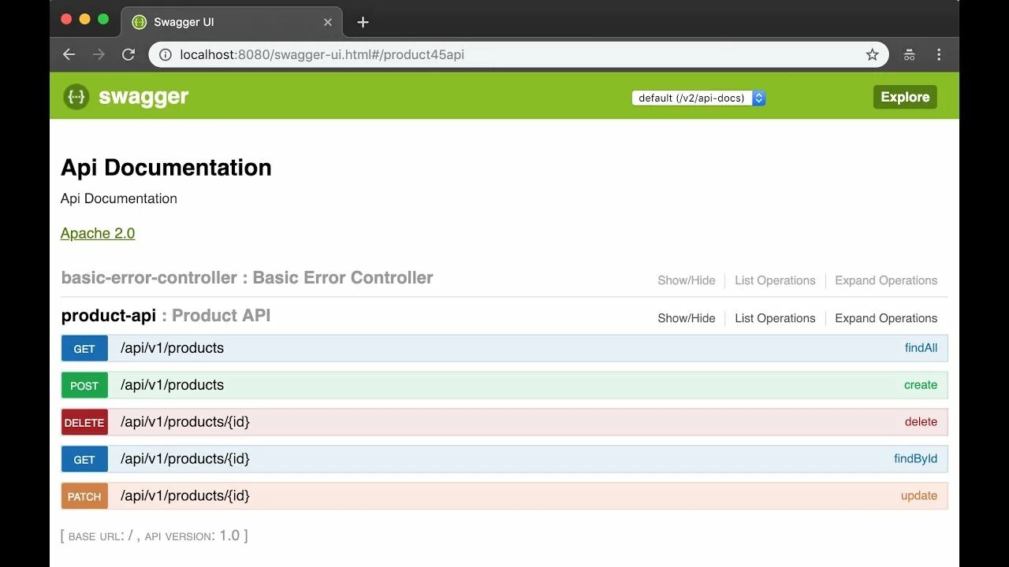The height and width of the screenshot is (567, 1009).
Task: Open the default (/v2/api-docs) dropdown
Action: point(698,98)
